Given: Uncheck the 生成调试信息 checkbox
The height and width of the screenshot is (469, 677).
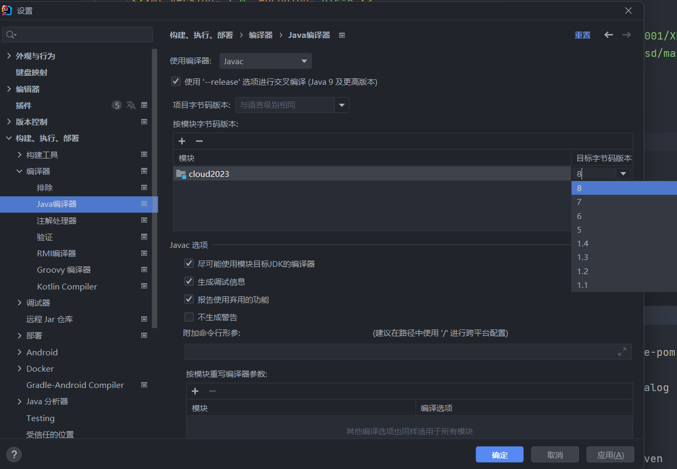Looking at the screenshot, I should [189, 282].
